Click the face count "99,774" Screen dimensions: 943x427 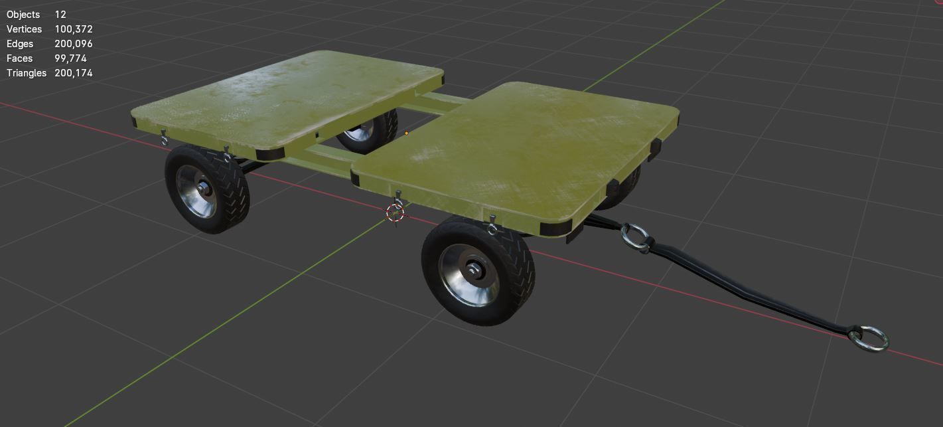[71, 58]
